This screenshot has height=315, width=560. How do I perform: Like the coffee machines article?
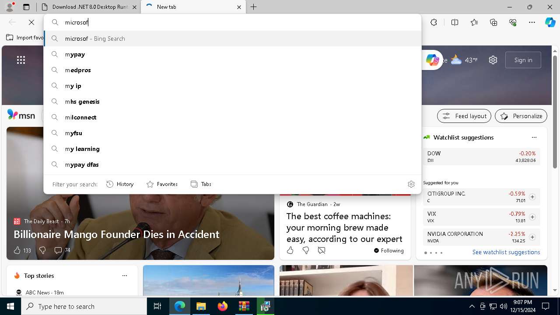pos(290,250)
